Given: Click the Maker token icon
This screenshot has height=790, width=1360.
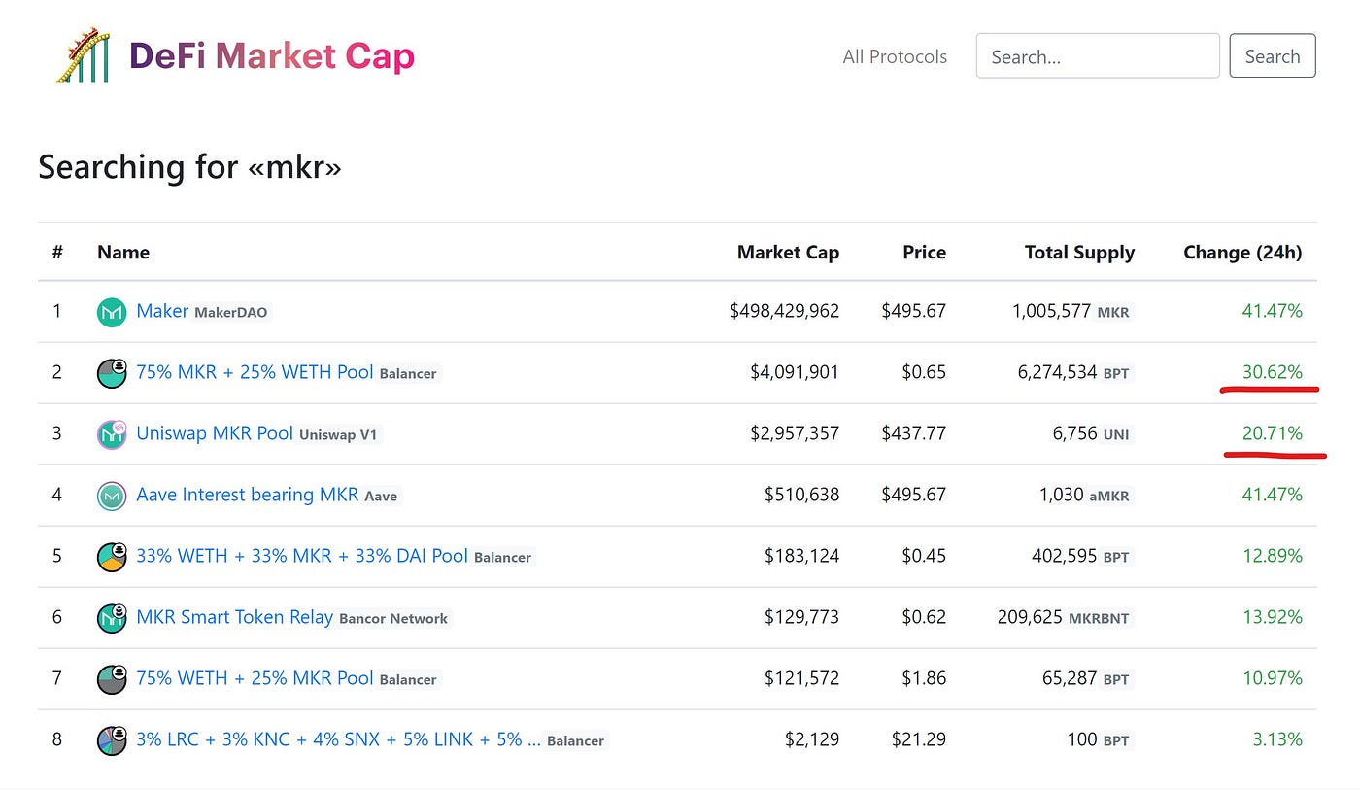Looking at the screenshot, I should tap(112, 312).
